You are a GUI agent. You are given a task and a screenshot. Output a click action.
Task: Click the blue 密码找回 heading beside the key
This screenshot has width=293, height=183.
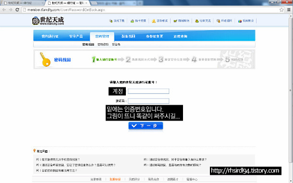tap(62, 60)
